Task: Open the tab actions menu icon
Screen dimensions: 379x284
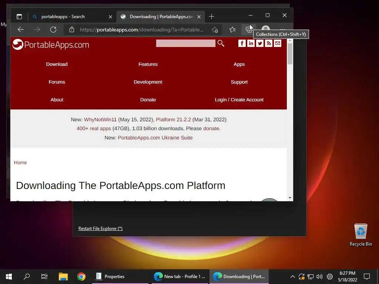Action: point(19,17)
